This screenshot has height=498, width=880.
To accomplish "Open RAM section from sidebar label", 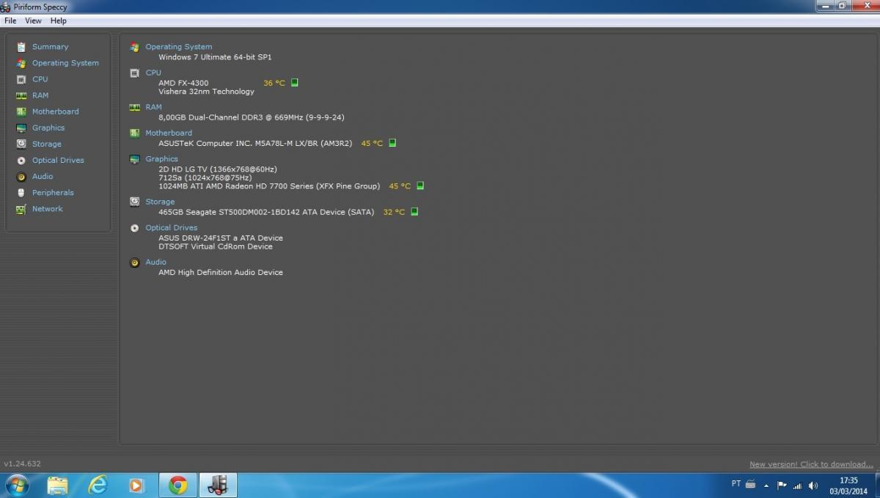I will point(40,95).
